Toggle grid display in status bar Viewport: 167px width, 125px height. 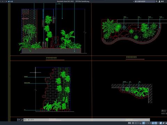click(x=133, y=123)
